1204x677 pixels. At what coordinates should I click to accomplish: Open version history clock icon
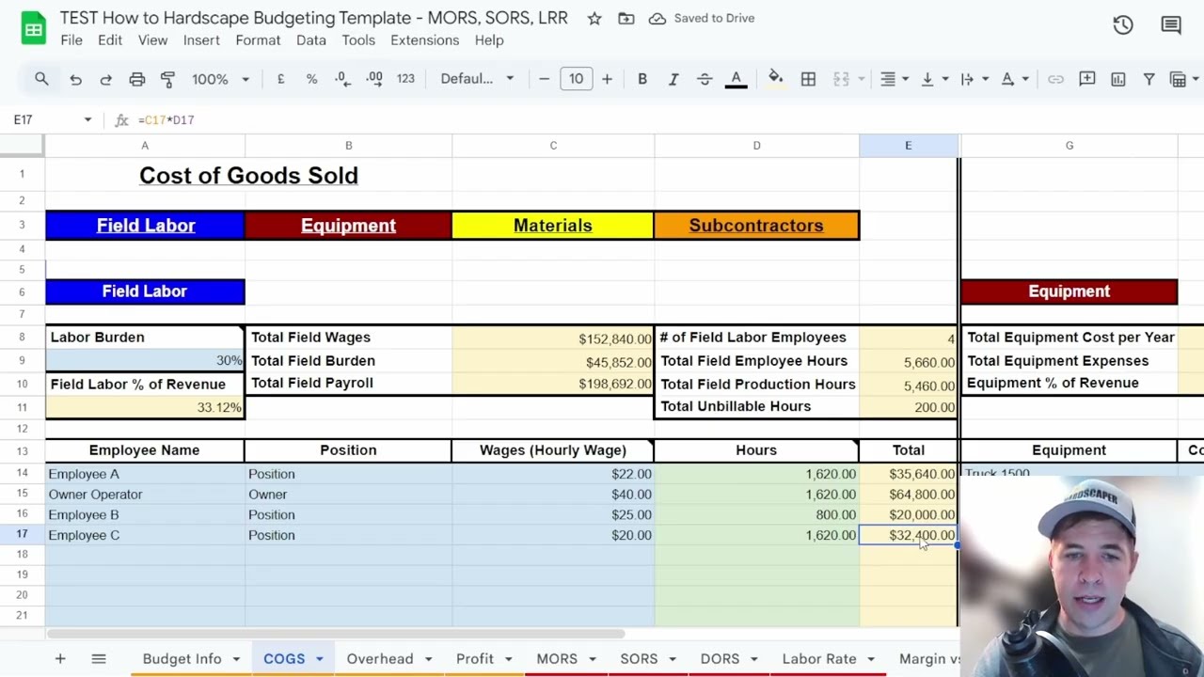point(1123,25)
